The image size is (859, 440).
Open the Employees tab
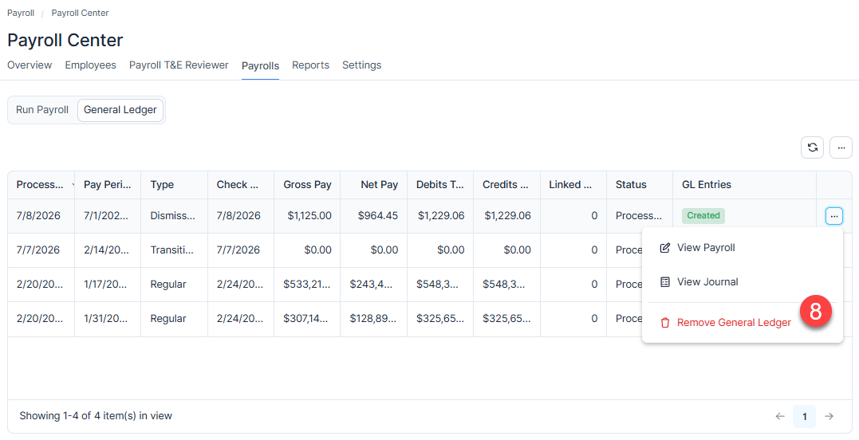coord(90,65)
